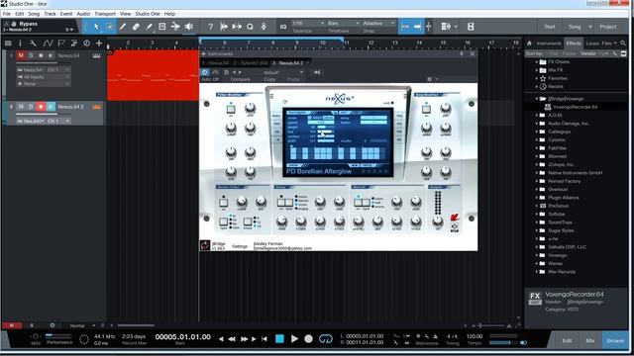Screen dimensions: 634x356
Task: Open the Studio One menu
Action: [148, 14]
